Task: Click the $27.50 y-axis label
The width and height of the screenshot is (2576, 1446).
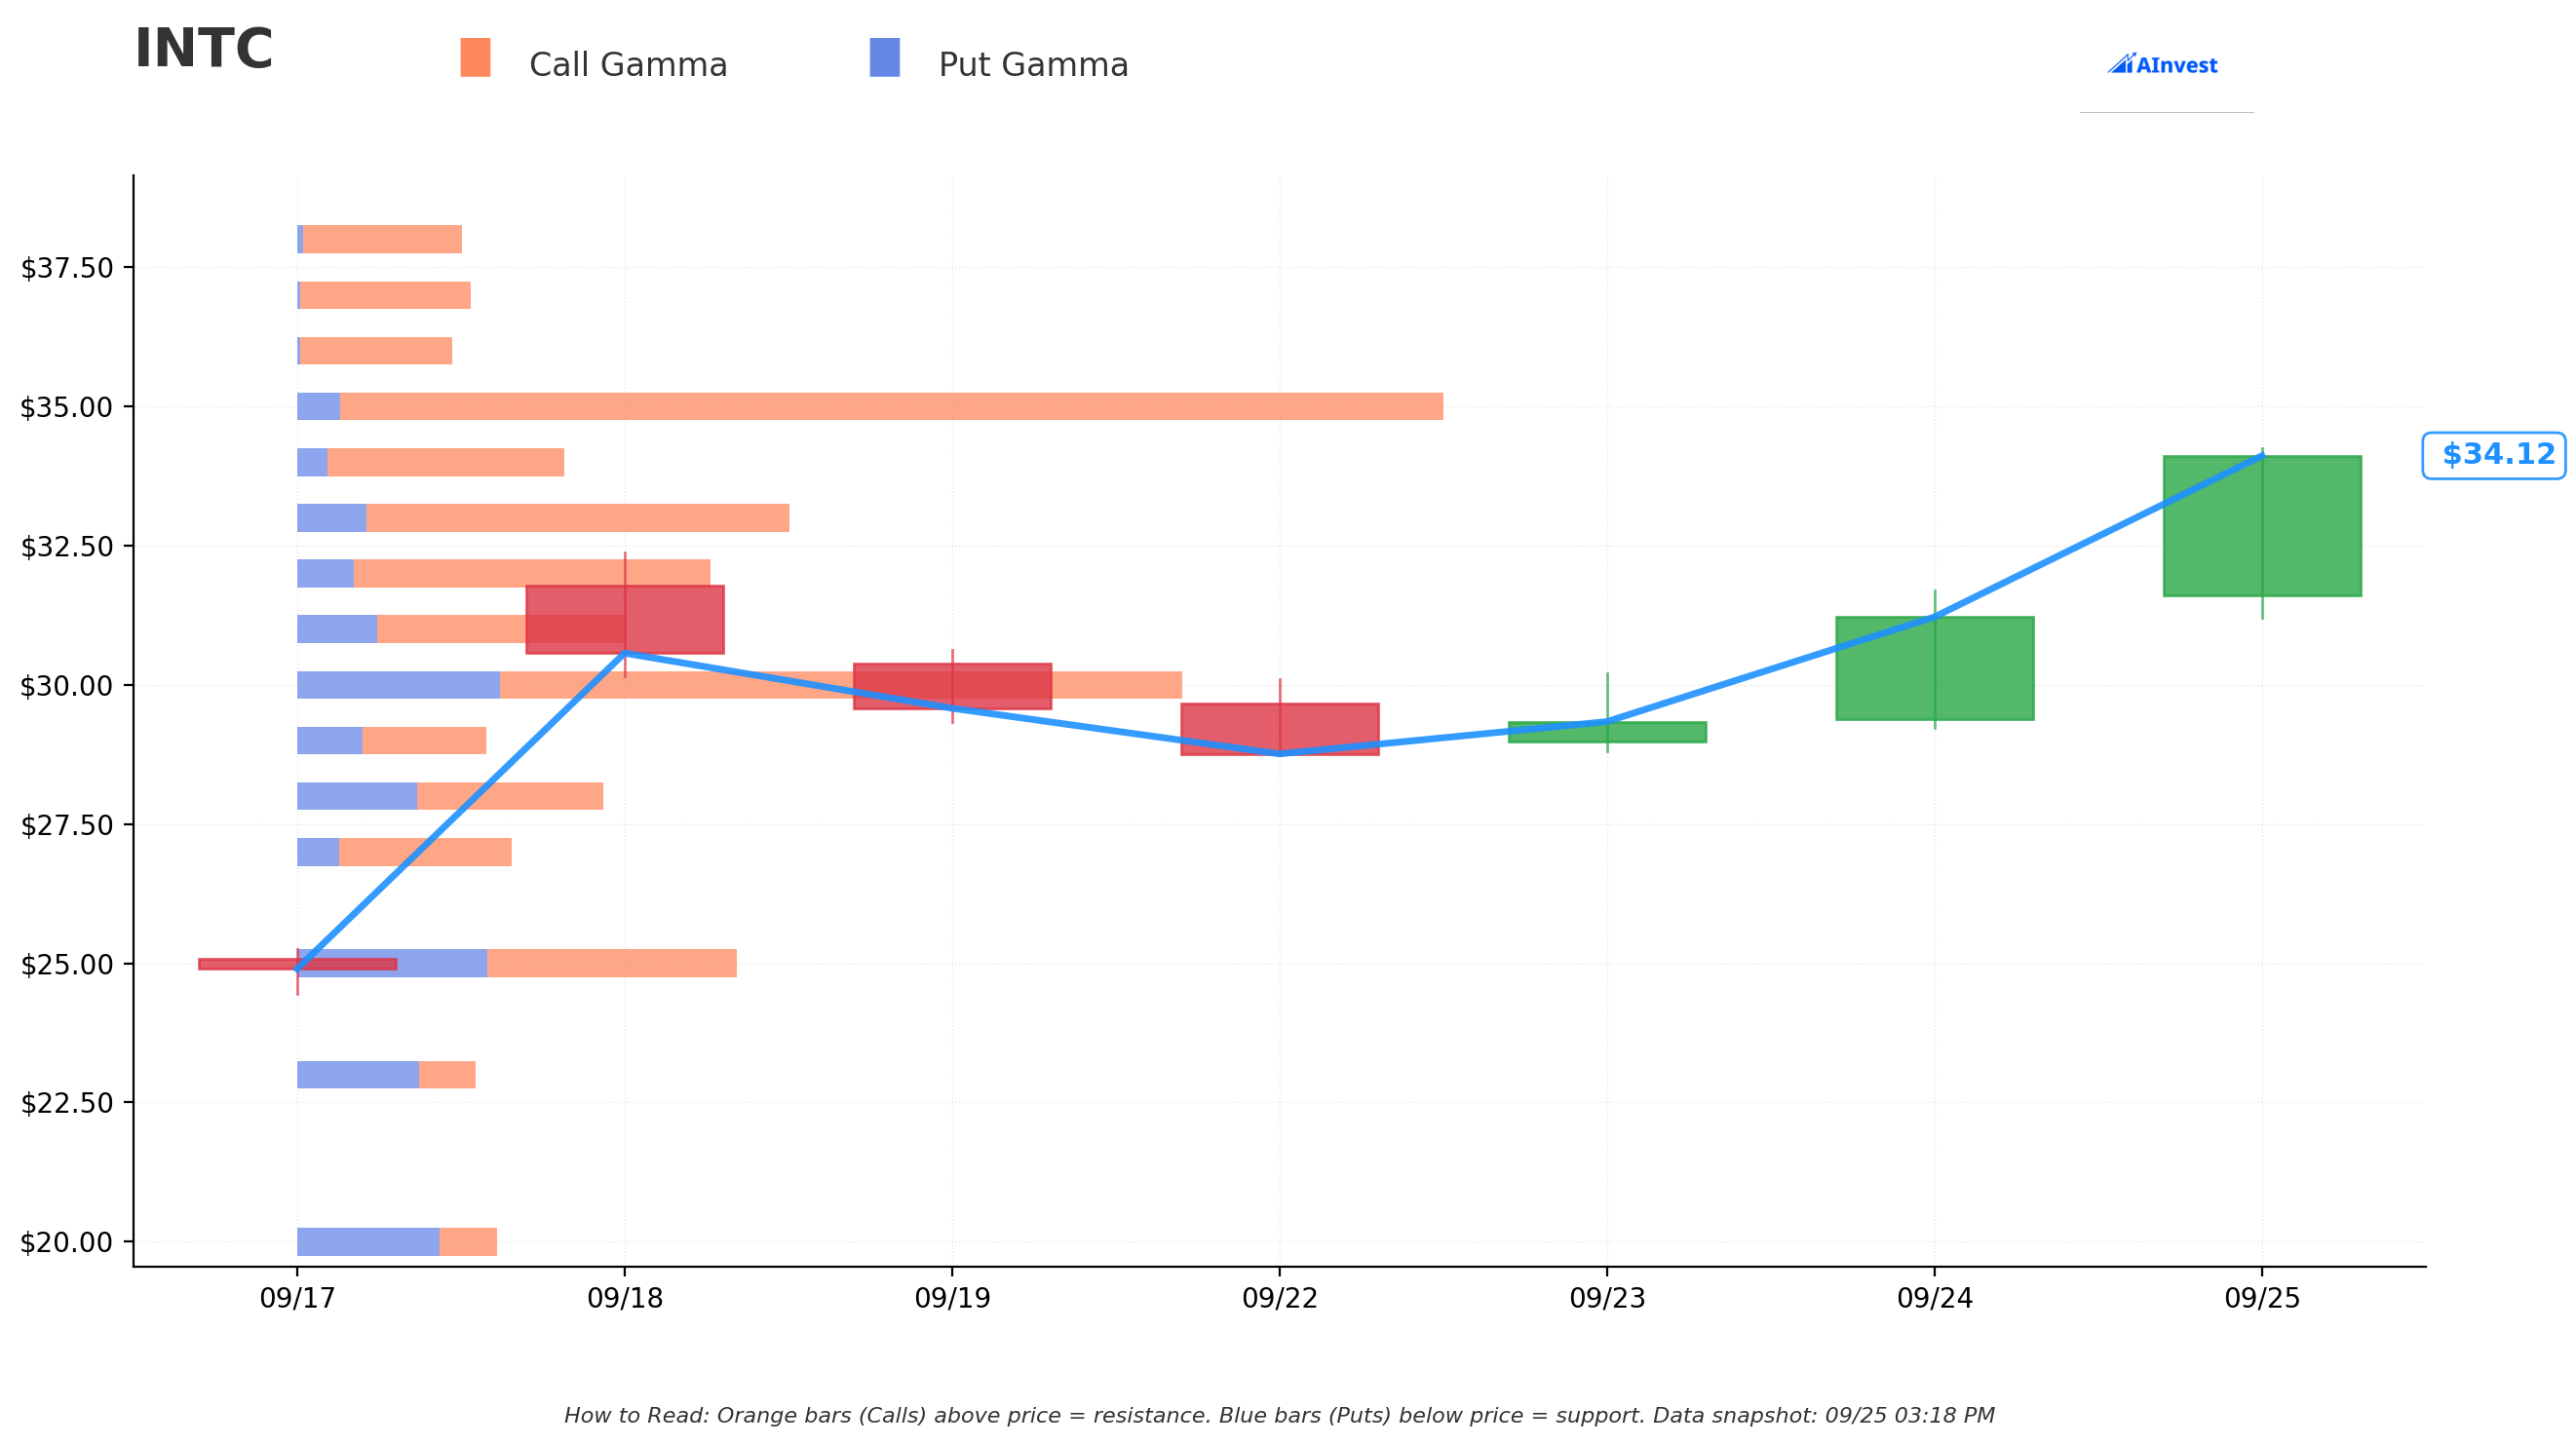Action: [67, 825]
